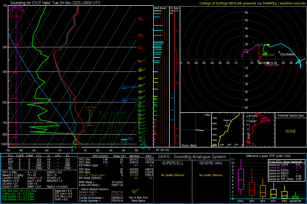Click the weather.cod.edu credit text
This screenshot has height=204, width=307.
point(293,3)
